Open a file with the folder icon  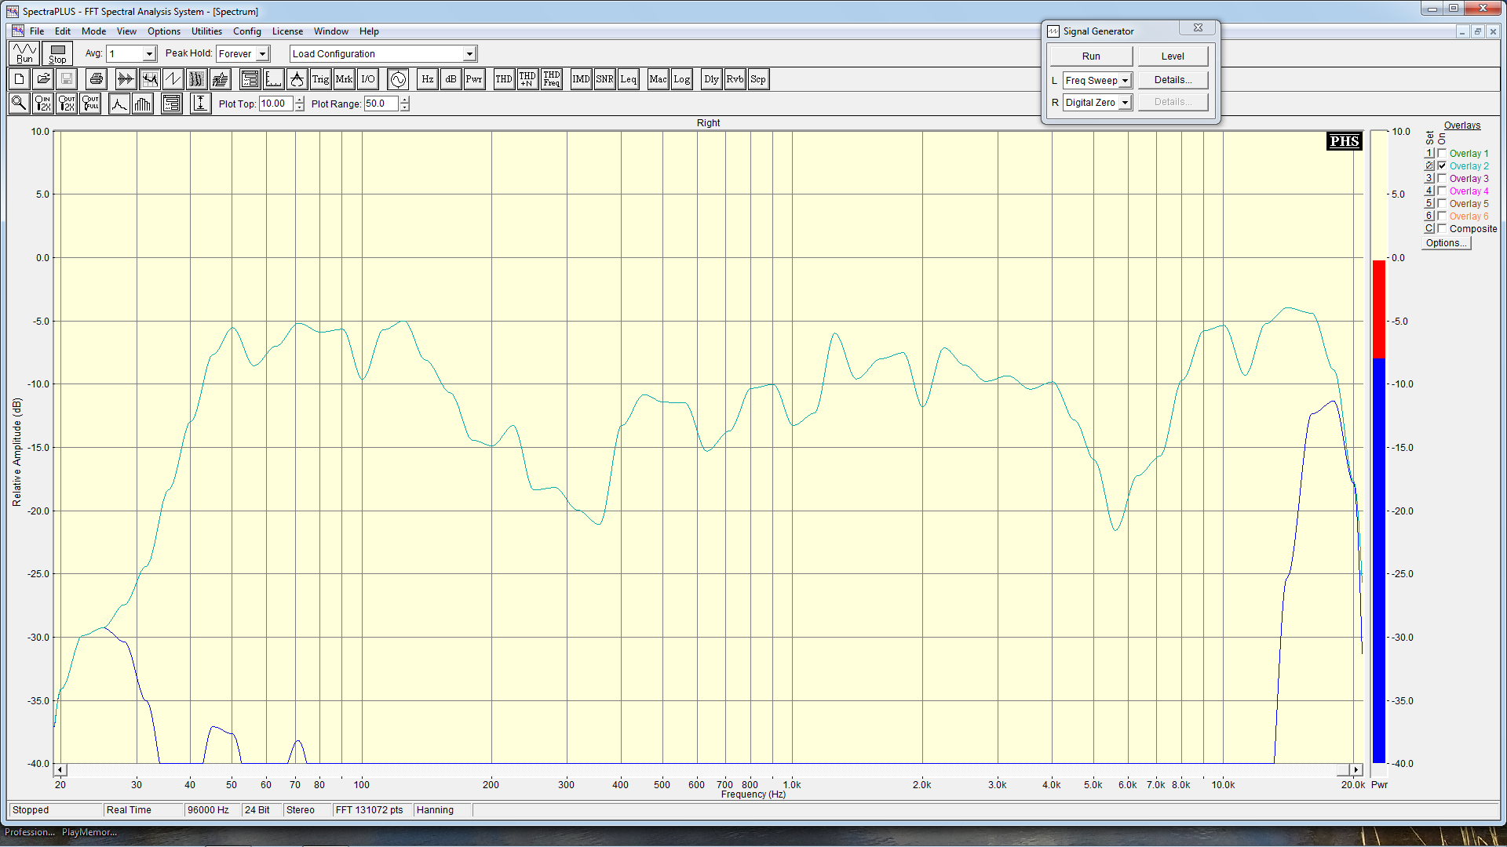tap(43, 79)
